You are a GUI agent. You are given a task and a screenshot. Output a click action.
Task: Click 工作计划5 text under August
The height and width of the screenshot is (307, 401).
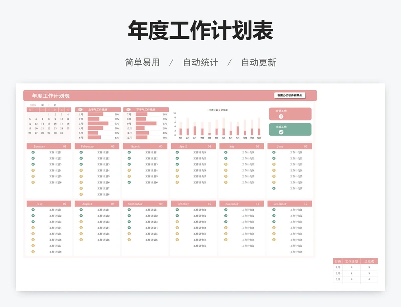pyautogui.click(x=103, y=234)
